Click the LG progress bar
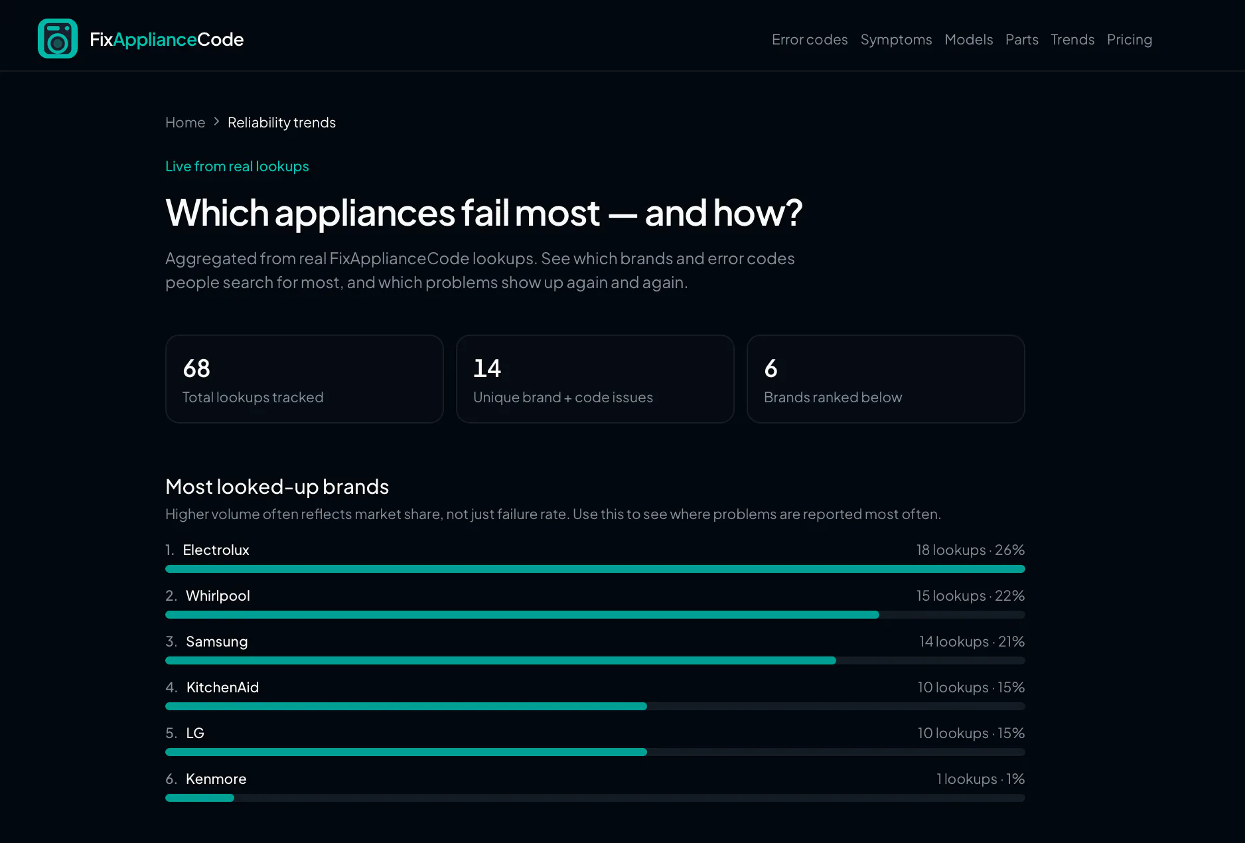1245x843 pixels. point(595,752)
